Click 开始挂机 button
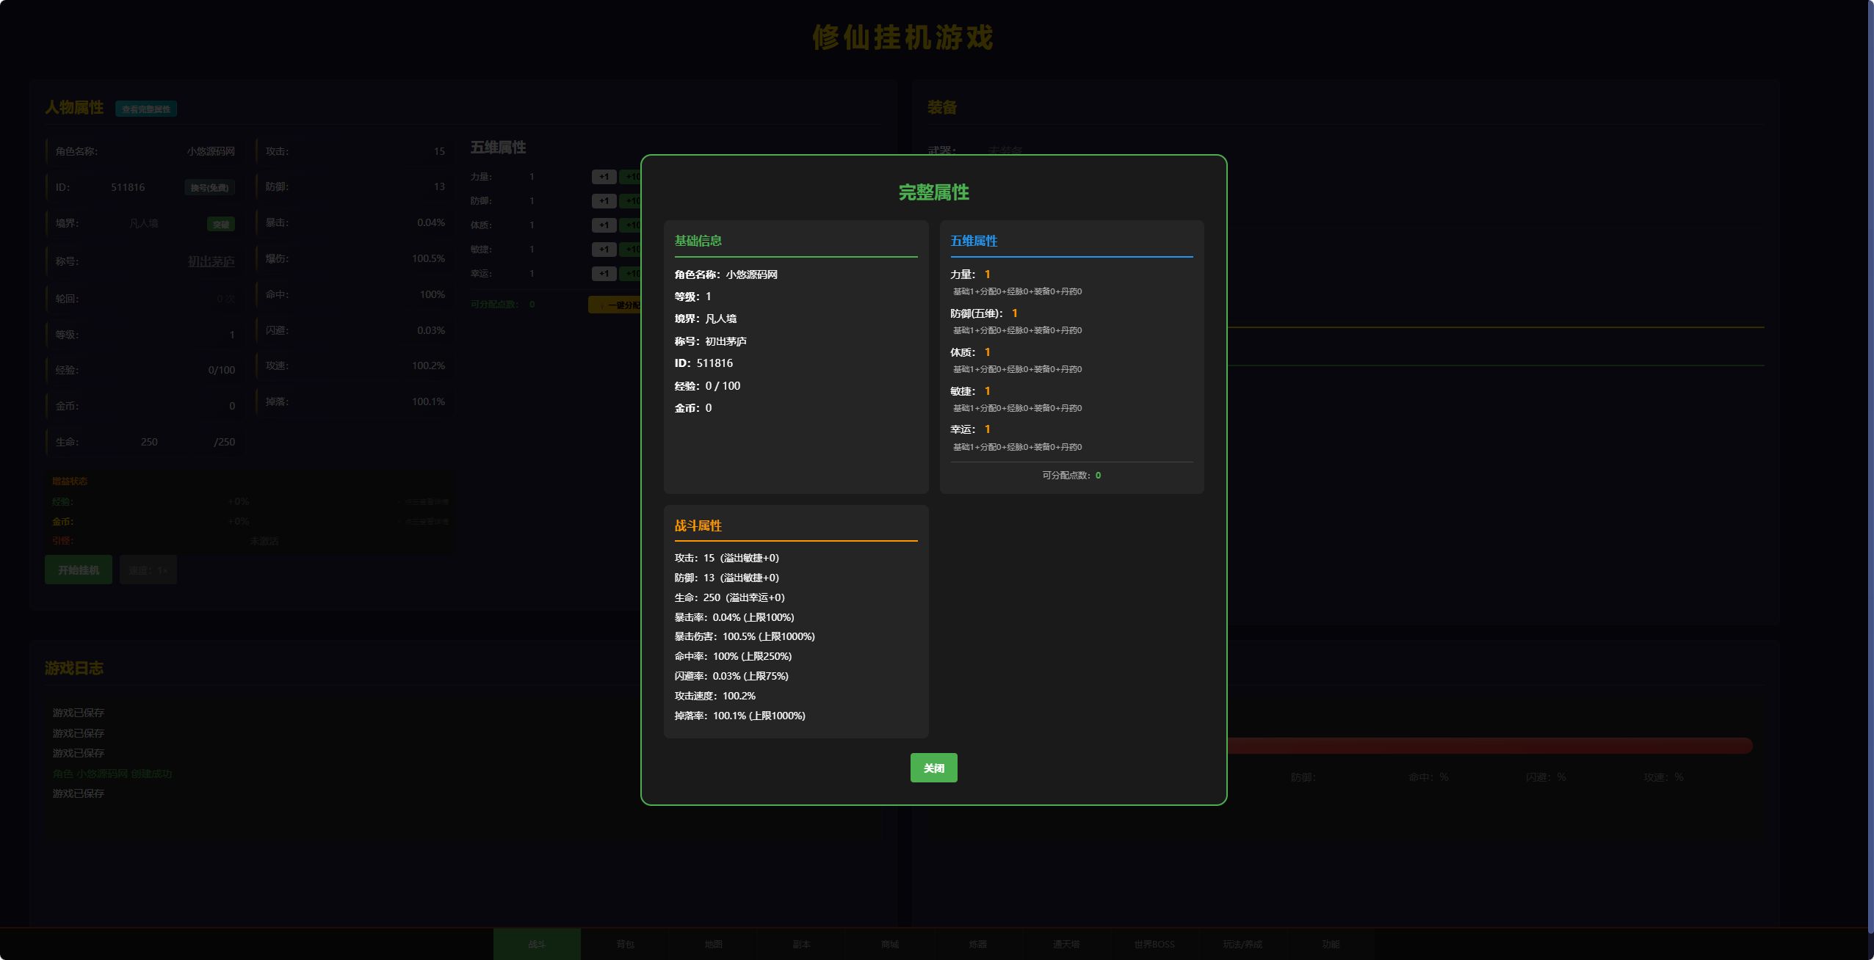Viewport: 1874px width, 960px height. point(79,570)
